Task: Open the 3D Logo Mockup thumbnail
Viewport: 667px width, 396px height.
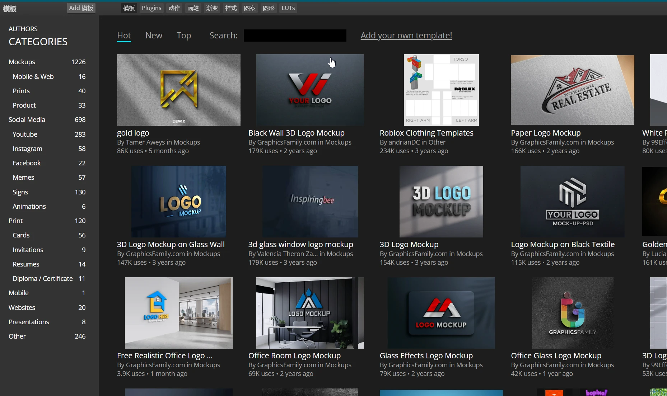Action: click(441, 201)
